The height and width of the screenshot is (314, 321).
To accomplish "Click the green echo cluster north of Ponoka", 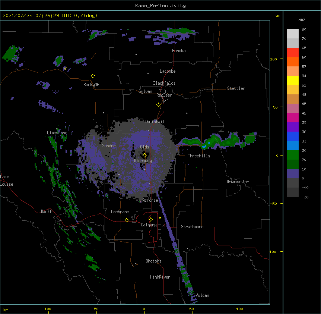I will point(174,36).
